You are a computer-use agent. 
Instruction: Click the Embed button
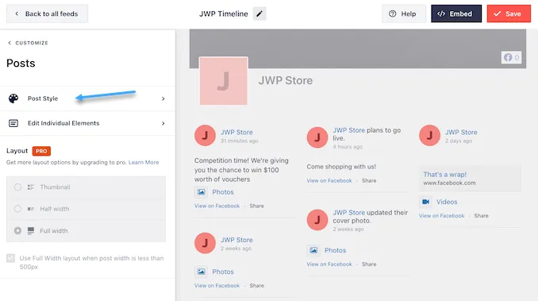[456, 14]
